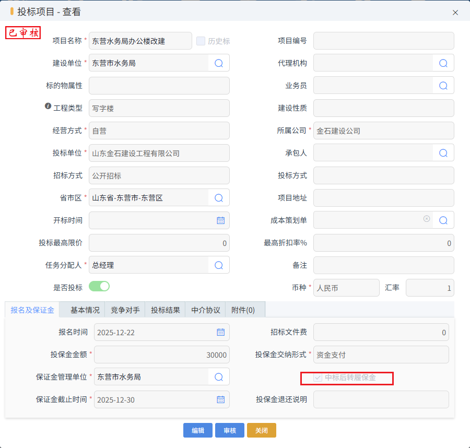The width and height of the screenshot is (470, 448).
Task: Open calendar for 保证金截止时间
Action: (x=220, y=399)
